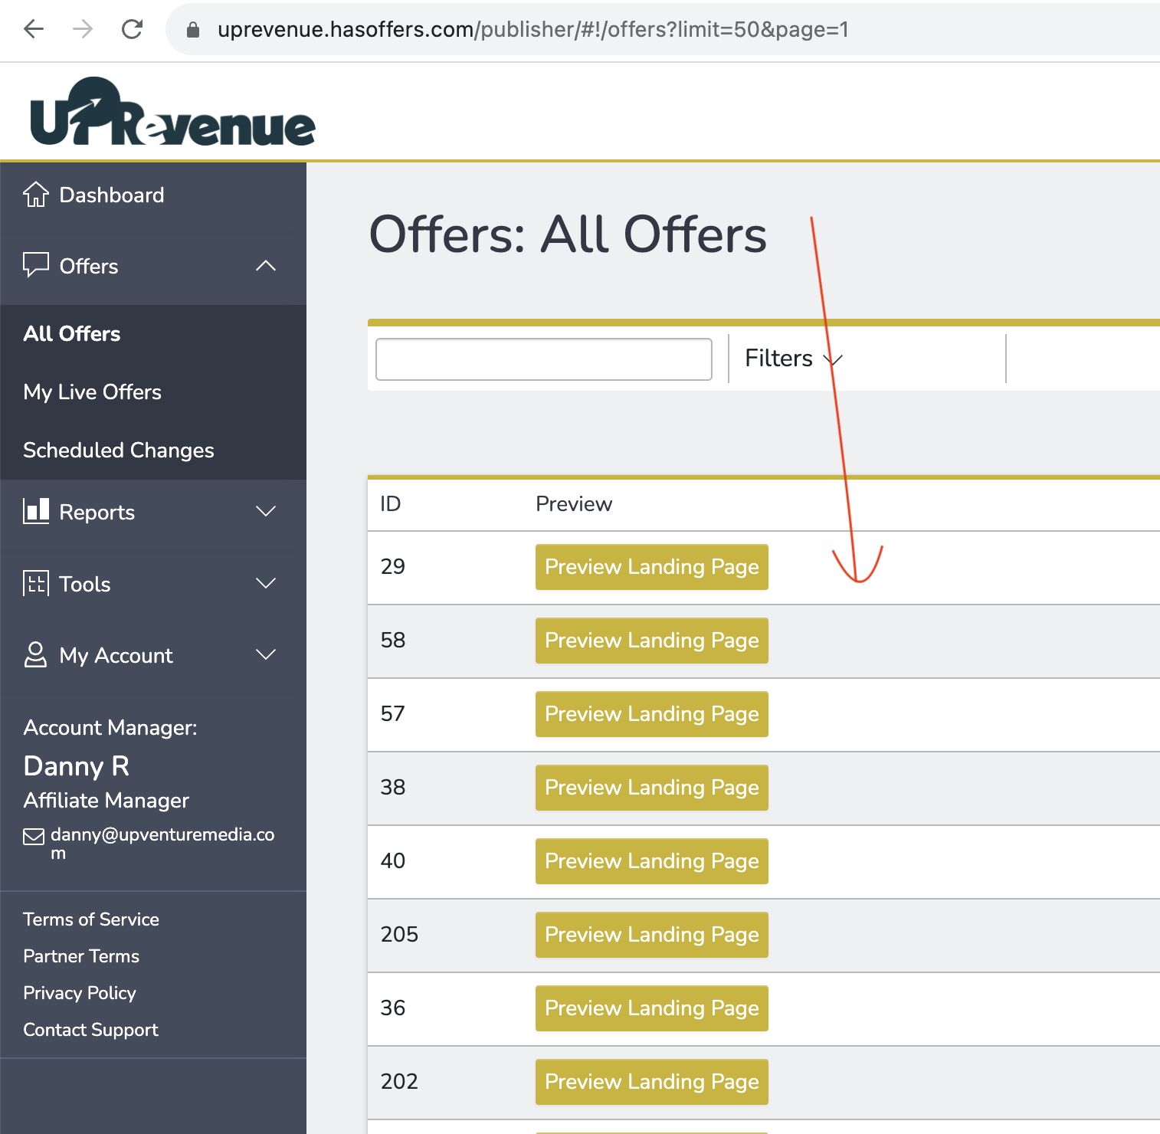Open Partner Terms link
This screenshot has height=1134, width=1160.
(x=81, y=955)
